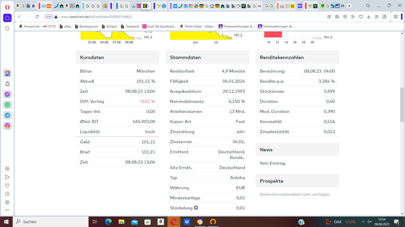Reload the comdirect page

(37, 17)
